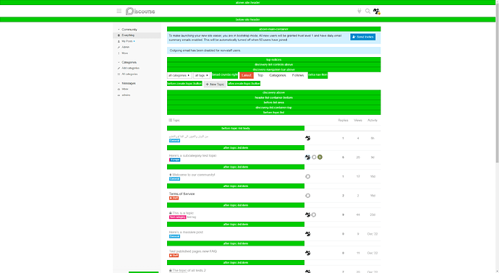
Task: Click first avatar on This is a topic row
Action: [308, 214]
